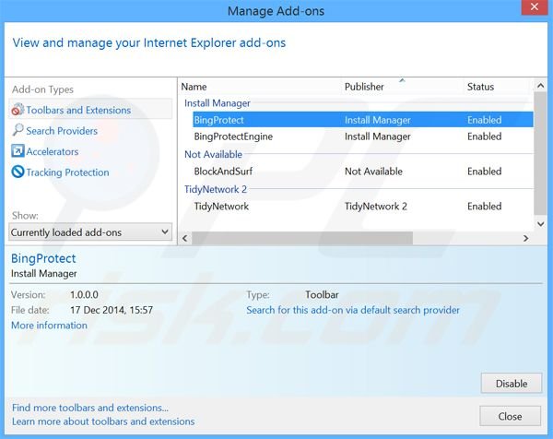553x439 pixels.
Task: Click the vertical scrollbar down arrow
Action: click(540, 224)
